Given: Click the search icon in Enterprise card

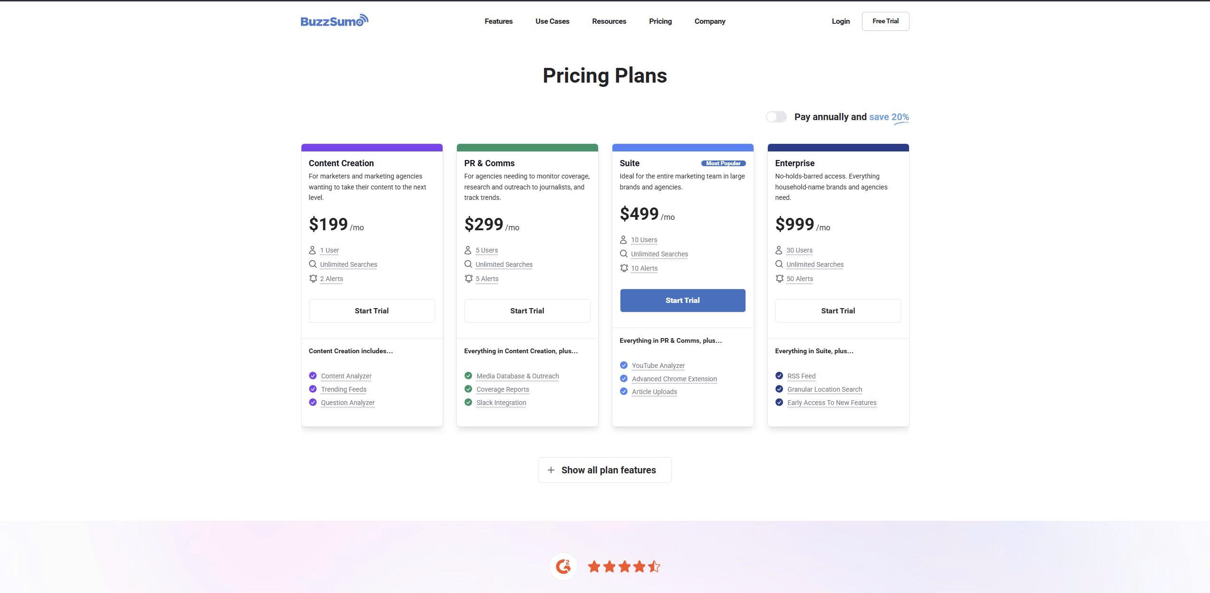Looking at the screenshot, I should pos(779,264).
